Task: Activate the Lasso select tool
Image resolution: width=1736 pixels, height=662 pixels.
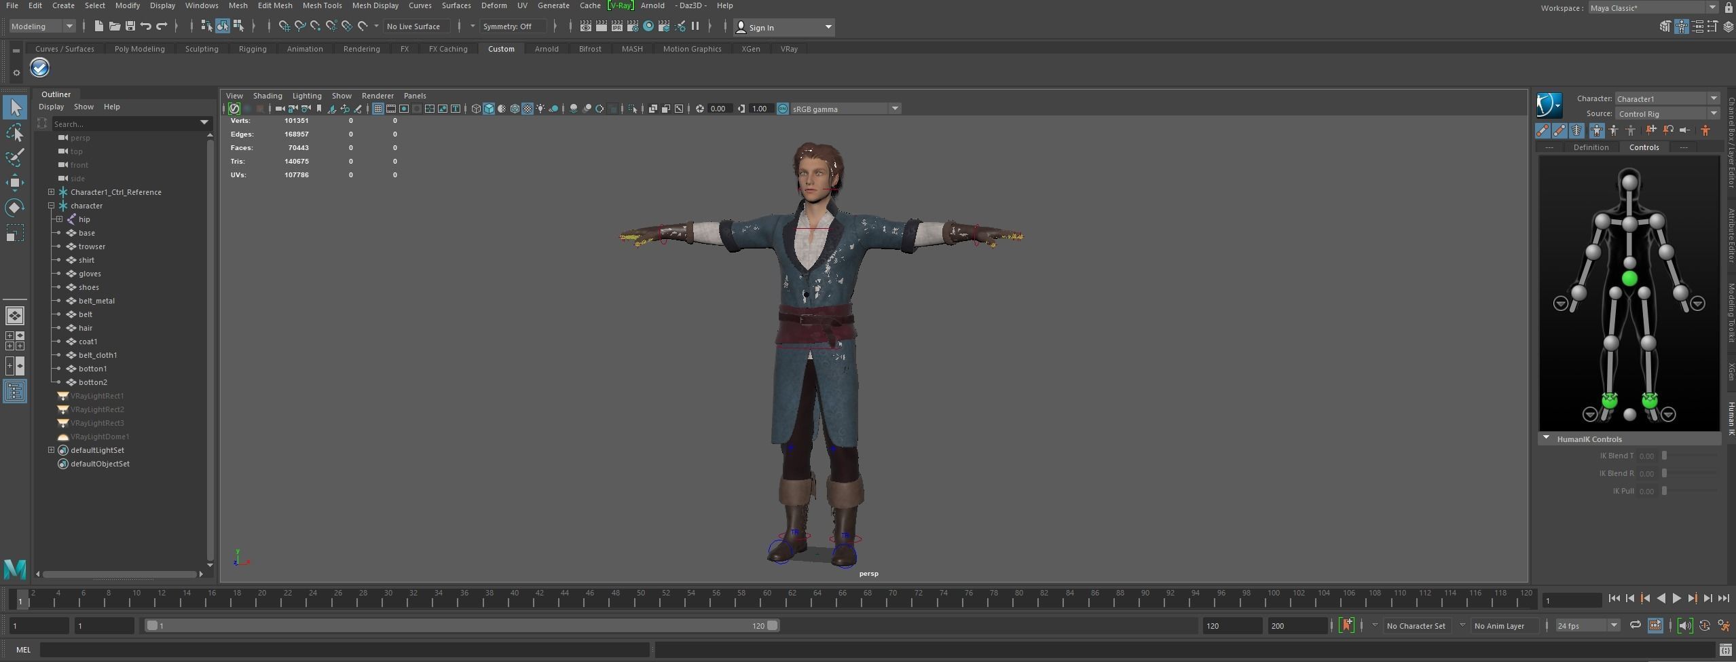Action: (15, 132)
